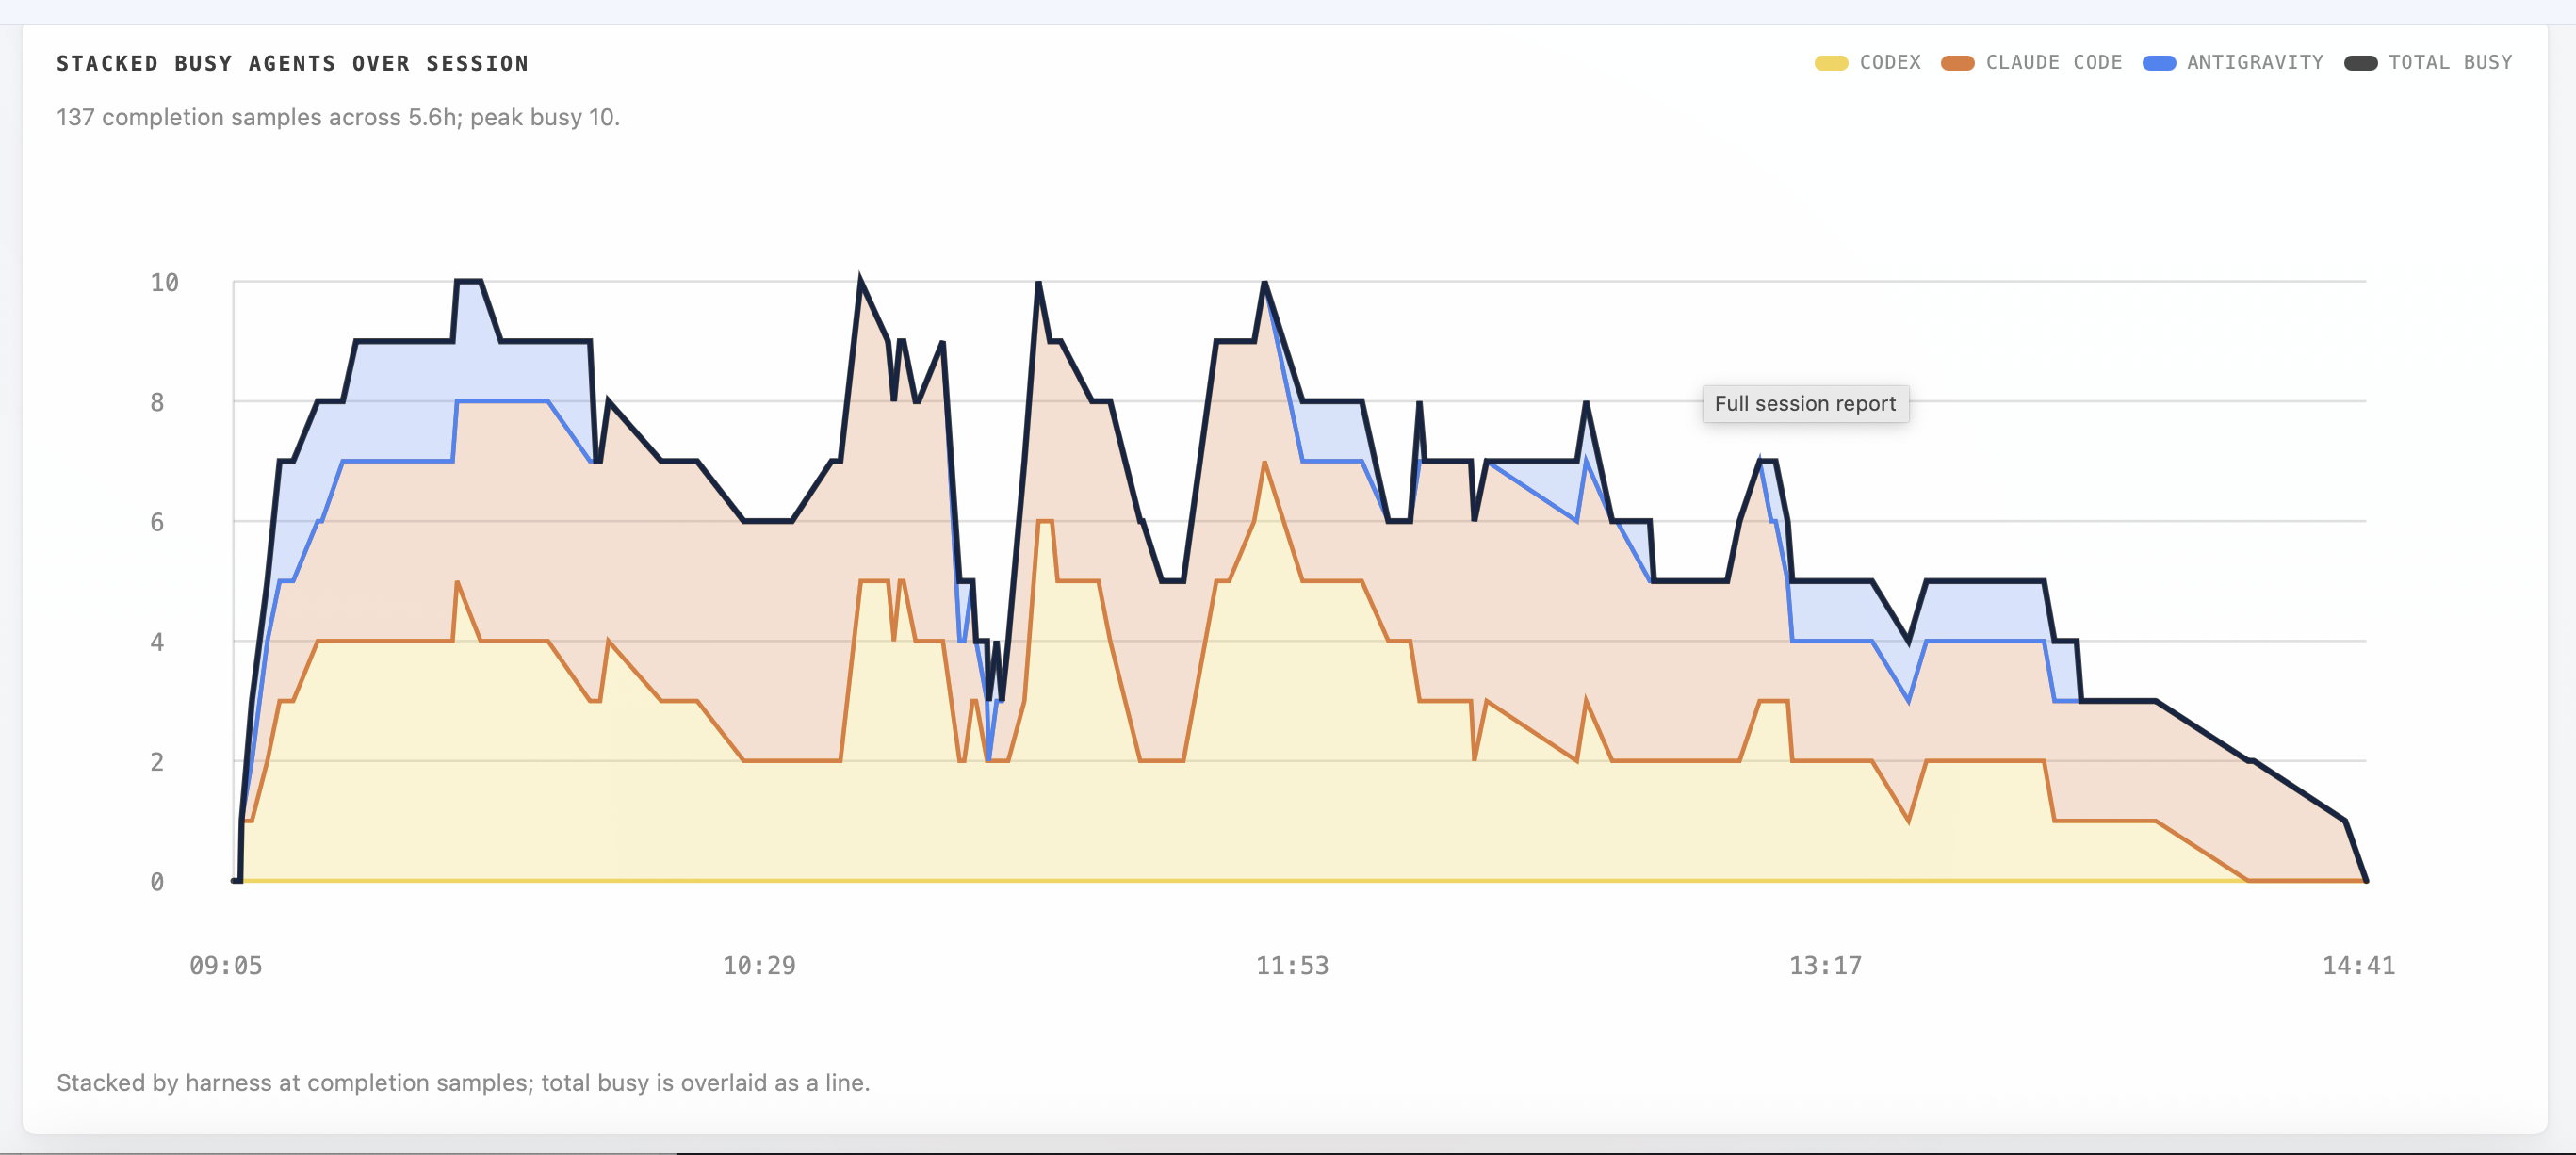Viewport: 2576px width, 1155px height.
Task: Click the 09:05 x-axis label
Action: 226,965
